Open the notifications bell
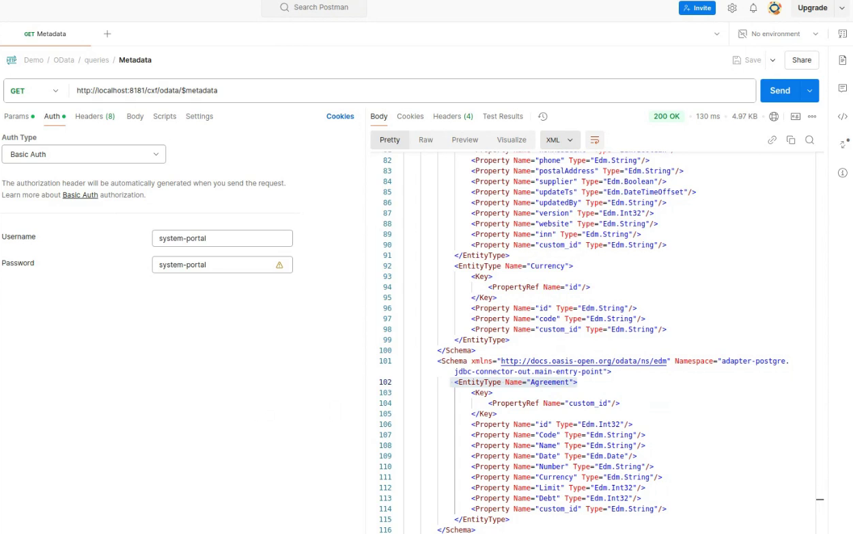853x534 pixels. (x=753, y=8)
